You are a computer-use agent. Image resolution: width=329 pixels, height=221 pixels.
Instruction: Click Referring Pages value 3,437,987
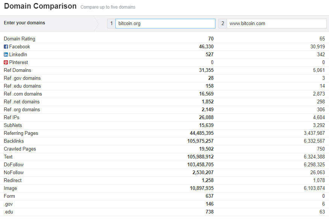coord(314,133)
